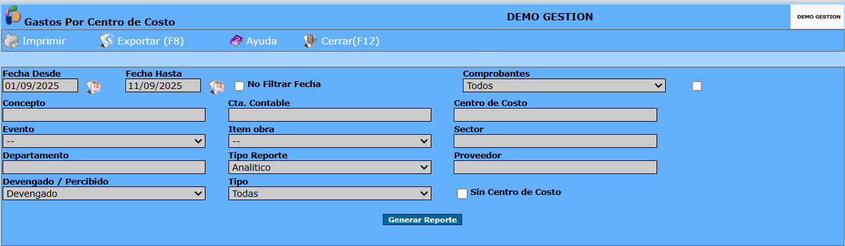This screenshot has height=246, width=845.
Task: Toggle the checkbox next to Comprobantes dropdown
Action: [697, 86]
